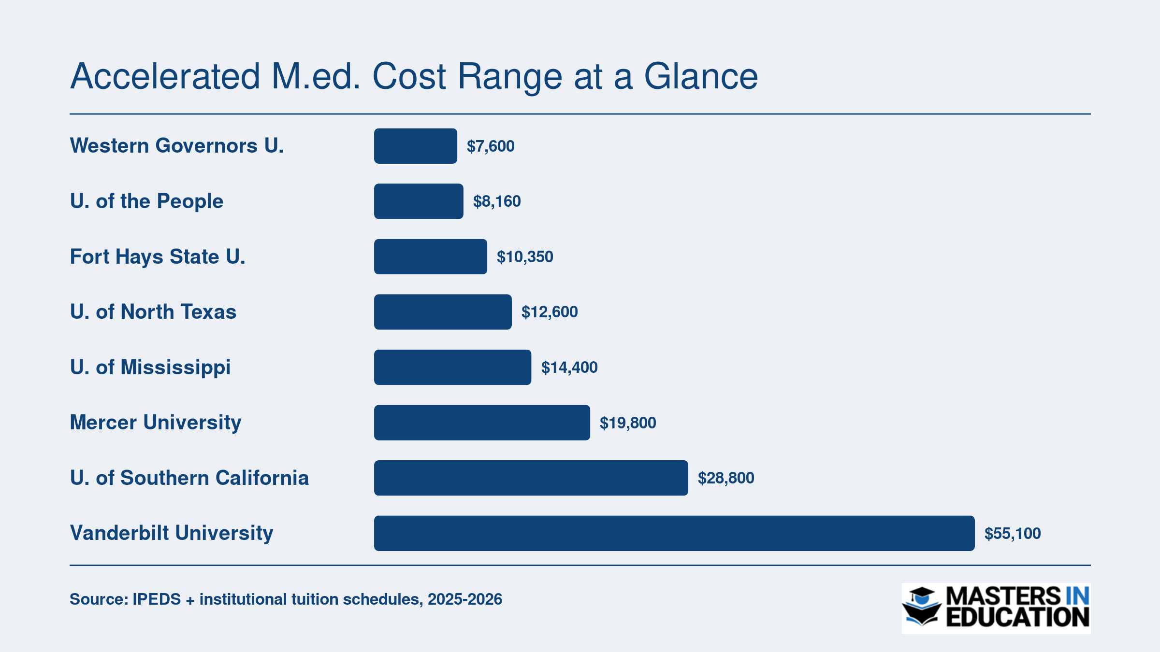Click the IPEDS source note text
The width and height of the screenshot is (1160, 652).
[x=286, y=599]
